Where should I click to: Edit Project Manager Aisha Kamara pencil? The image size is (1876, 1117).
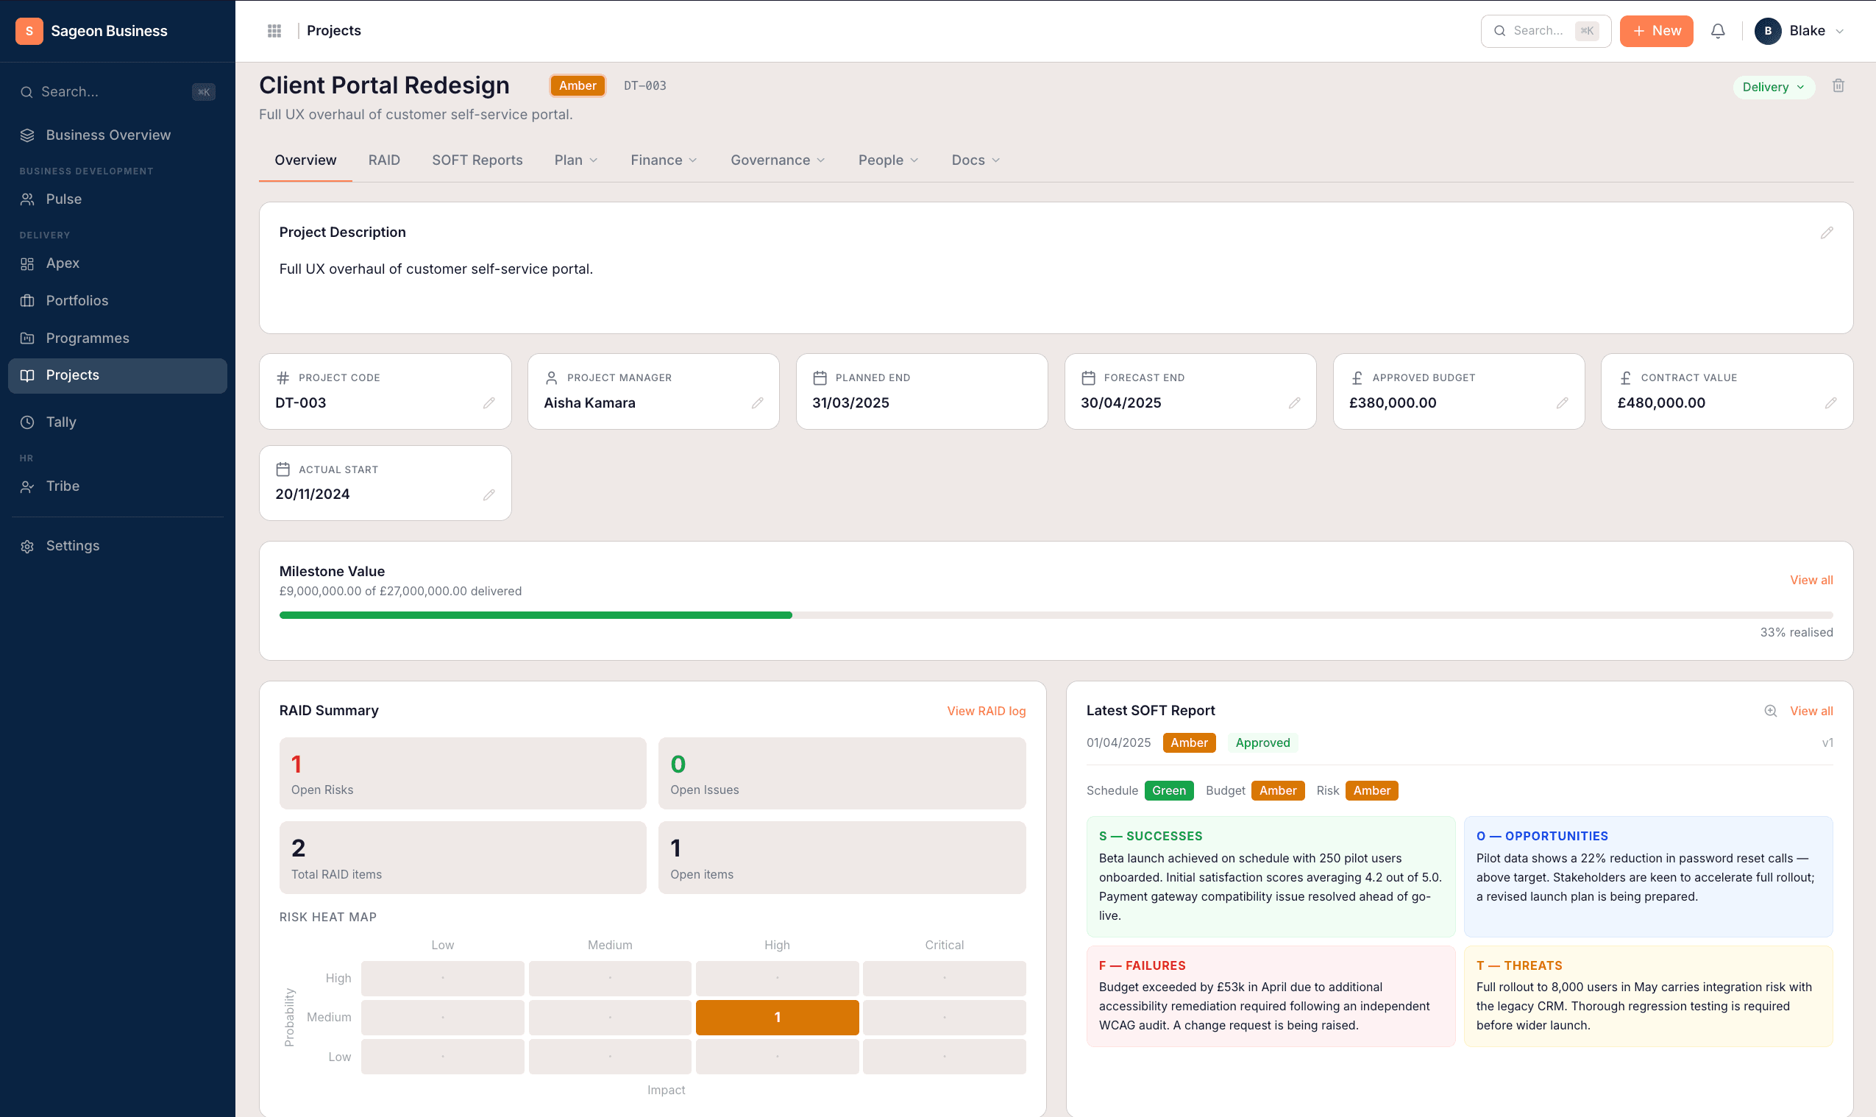(x=757, y=403)
